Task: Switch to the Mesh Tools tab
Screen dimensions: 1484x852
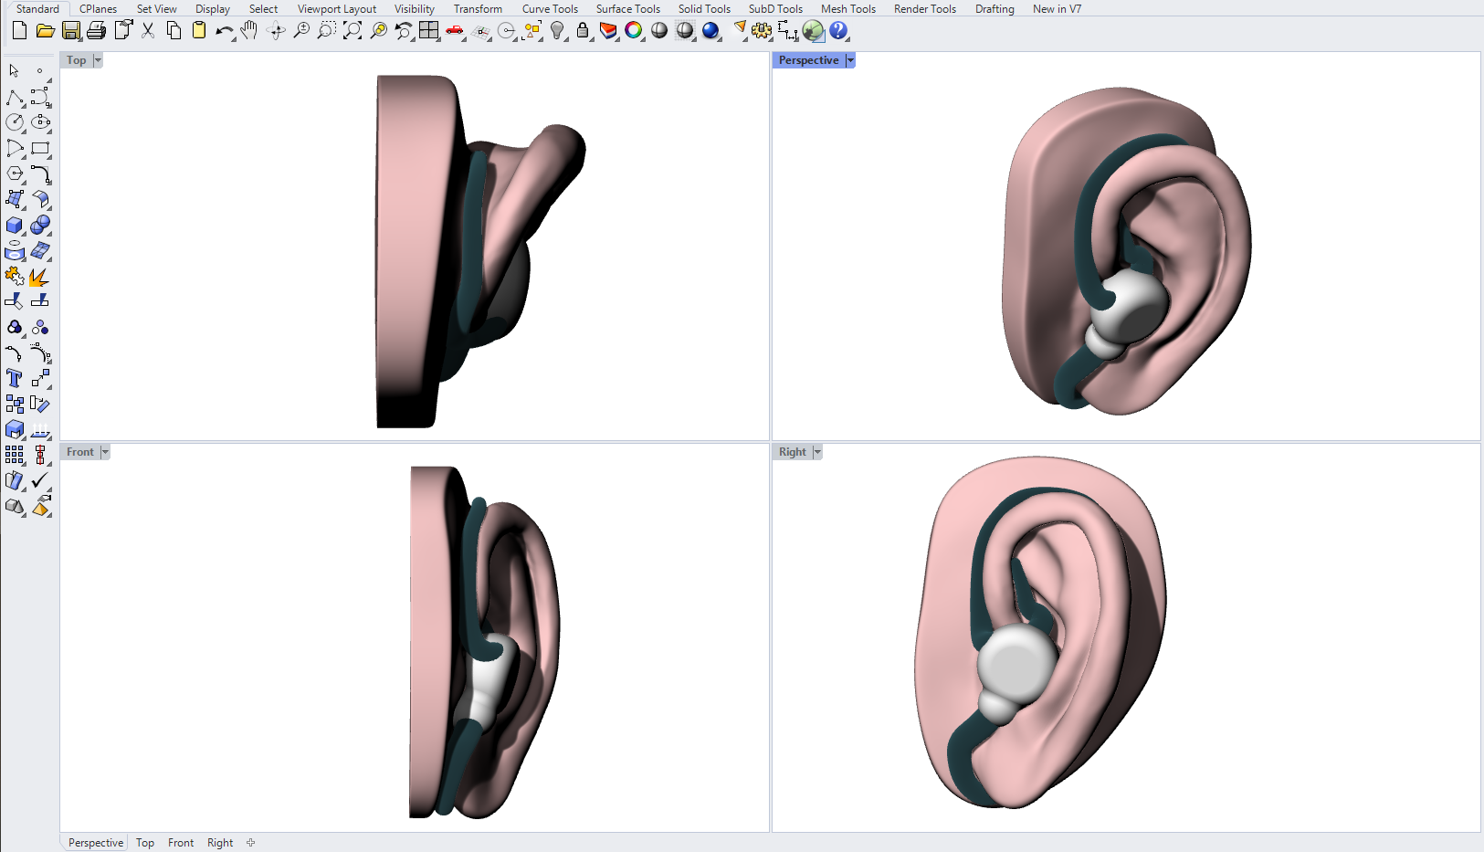Action: coord(848,9)
